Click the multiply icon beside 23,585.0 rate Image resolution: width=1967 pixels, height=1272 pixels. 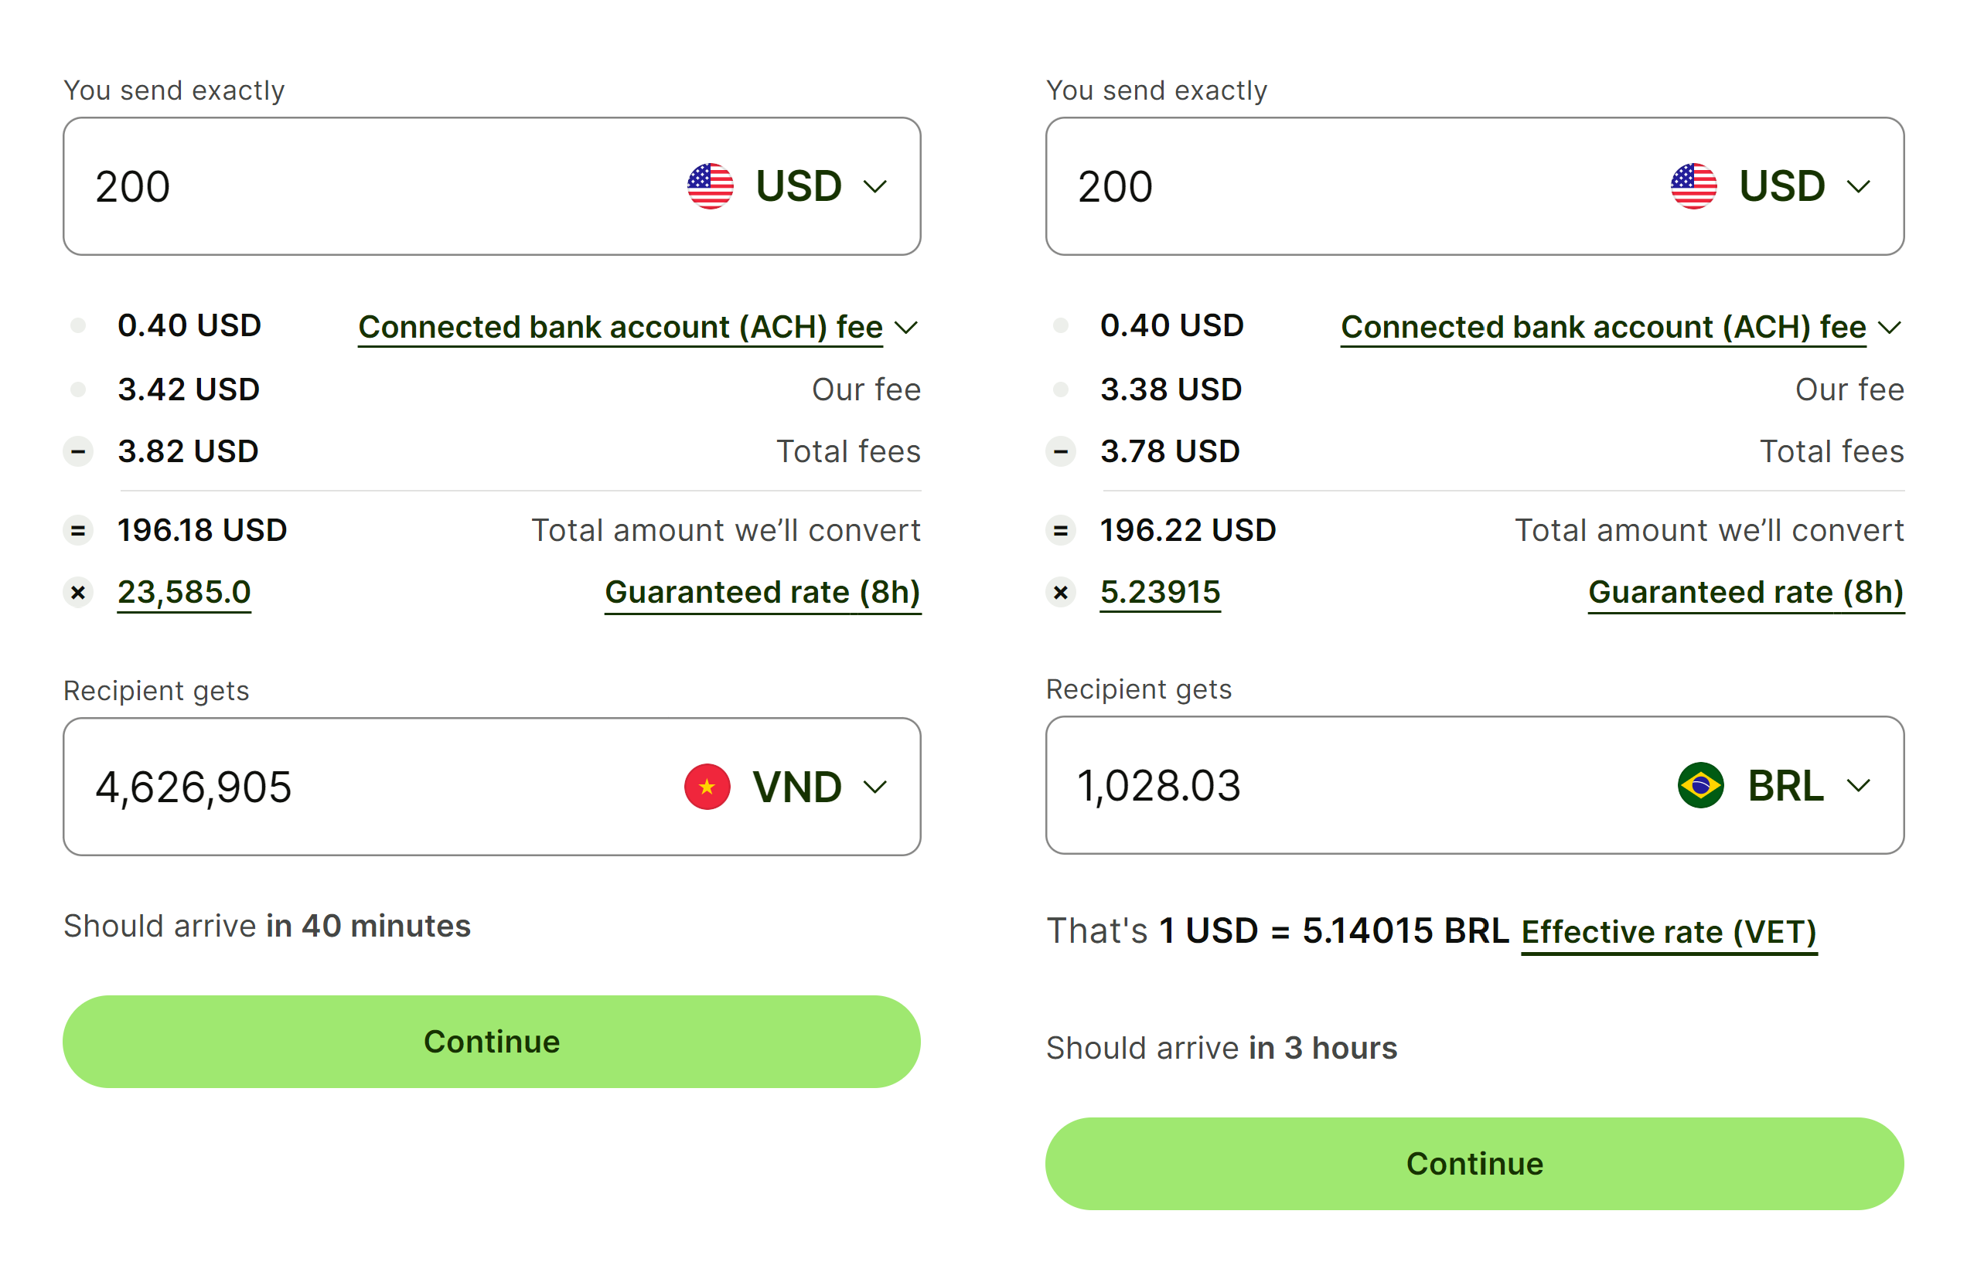click(79, 592)
